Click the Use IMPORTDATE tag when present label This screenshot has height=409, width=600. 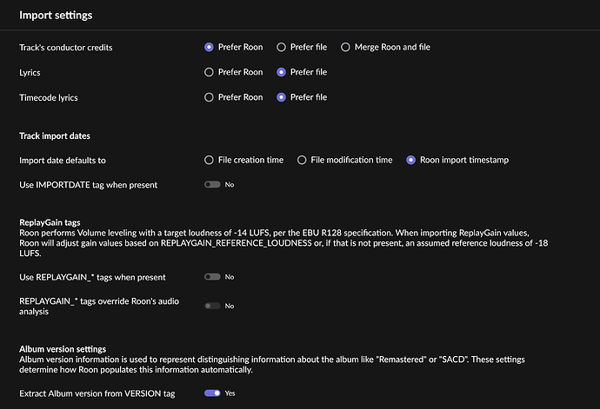pyautogui.click(x=89, y=185)
